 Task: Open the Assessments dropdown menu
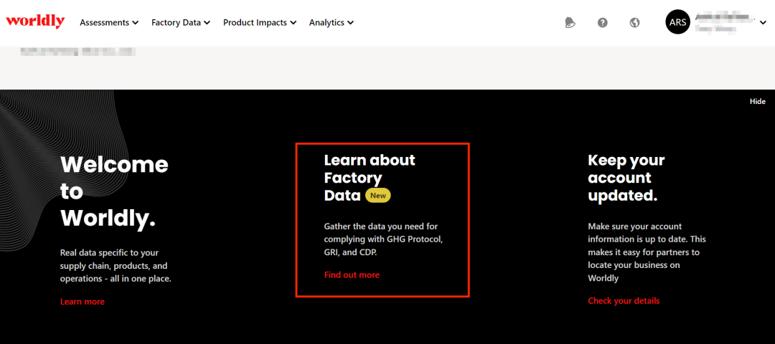pyautogui.click(x=109, y=22)
